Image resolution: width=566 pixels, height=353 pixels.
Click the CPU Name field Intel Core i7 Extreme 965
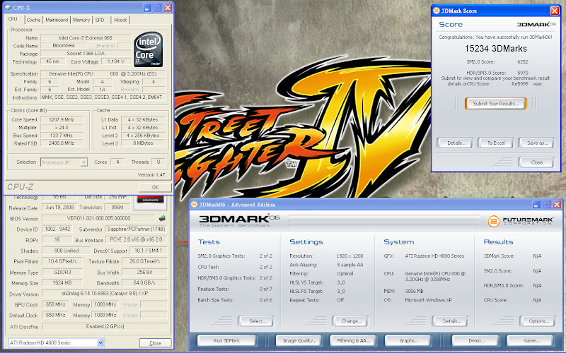click(86, 38)
